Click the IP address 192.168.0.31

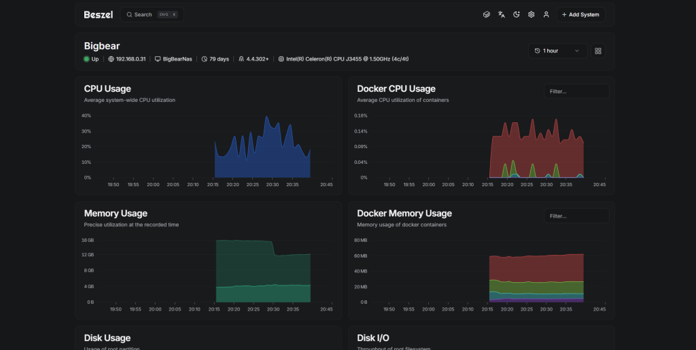tap(130, 59)
